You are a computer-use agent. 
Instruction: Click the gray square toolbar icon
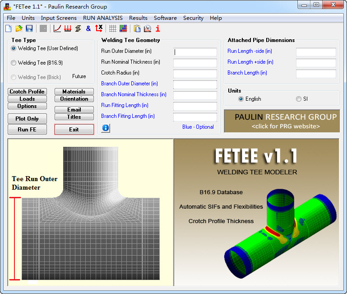[x=43, y=28]
